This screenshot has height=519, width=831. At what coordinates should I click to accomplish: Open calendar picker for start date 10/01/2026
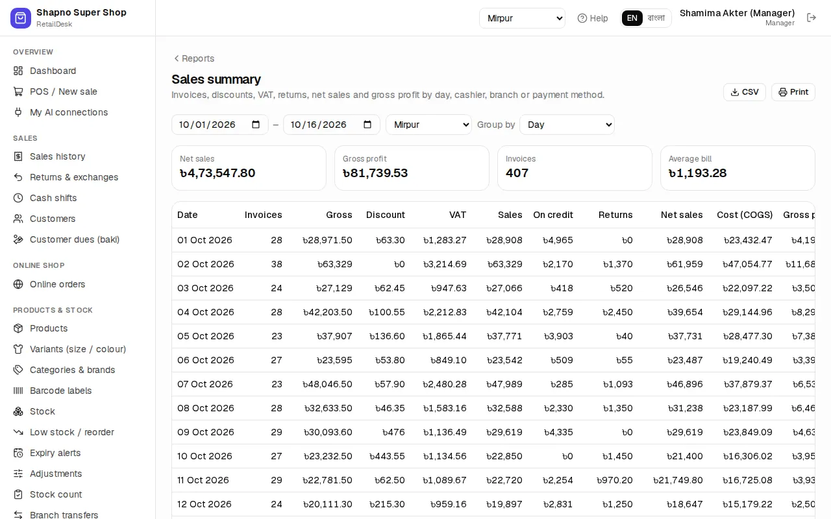256,125
